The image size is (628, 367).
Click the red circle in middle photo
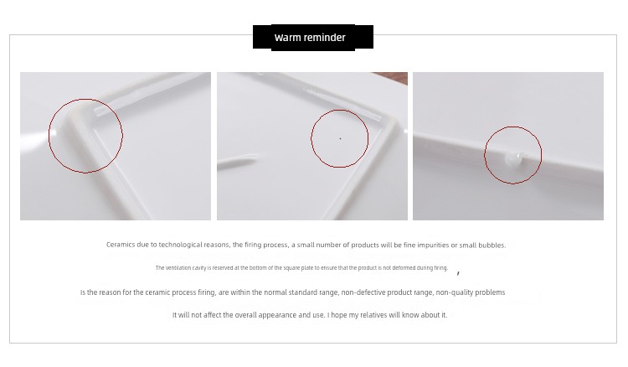point(340,138)
